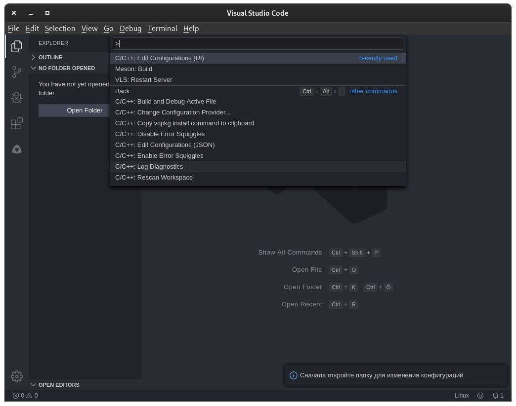Viewport: 516px width, 406px height.
Task: Focus the command palette input field
Action: pyautogui.click(x=258, y=44)
